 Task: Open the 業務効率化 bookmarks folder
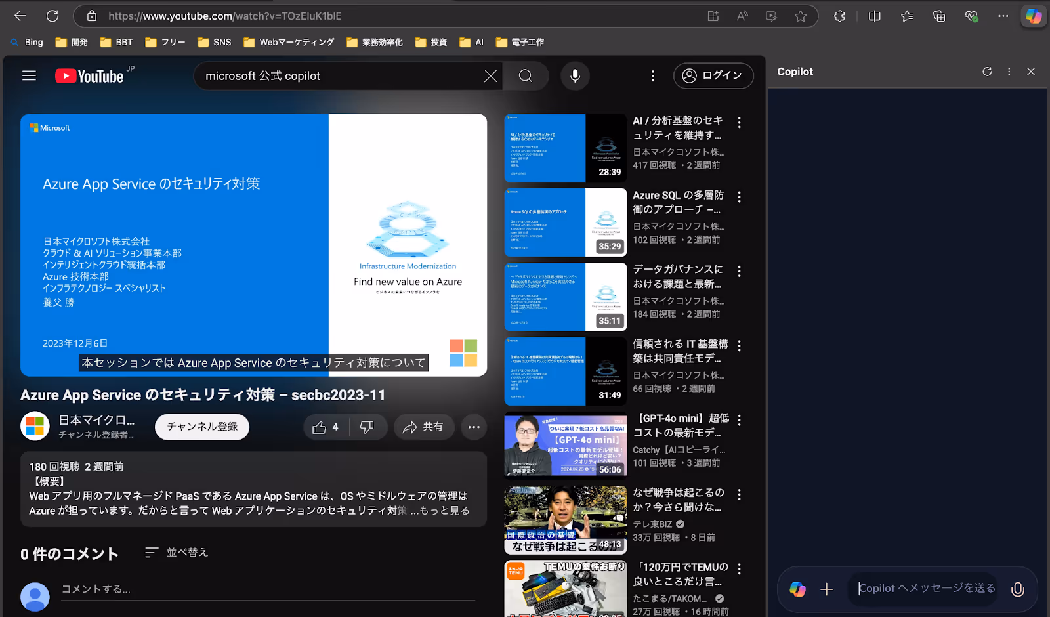(x=375, y=42)
